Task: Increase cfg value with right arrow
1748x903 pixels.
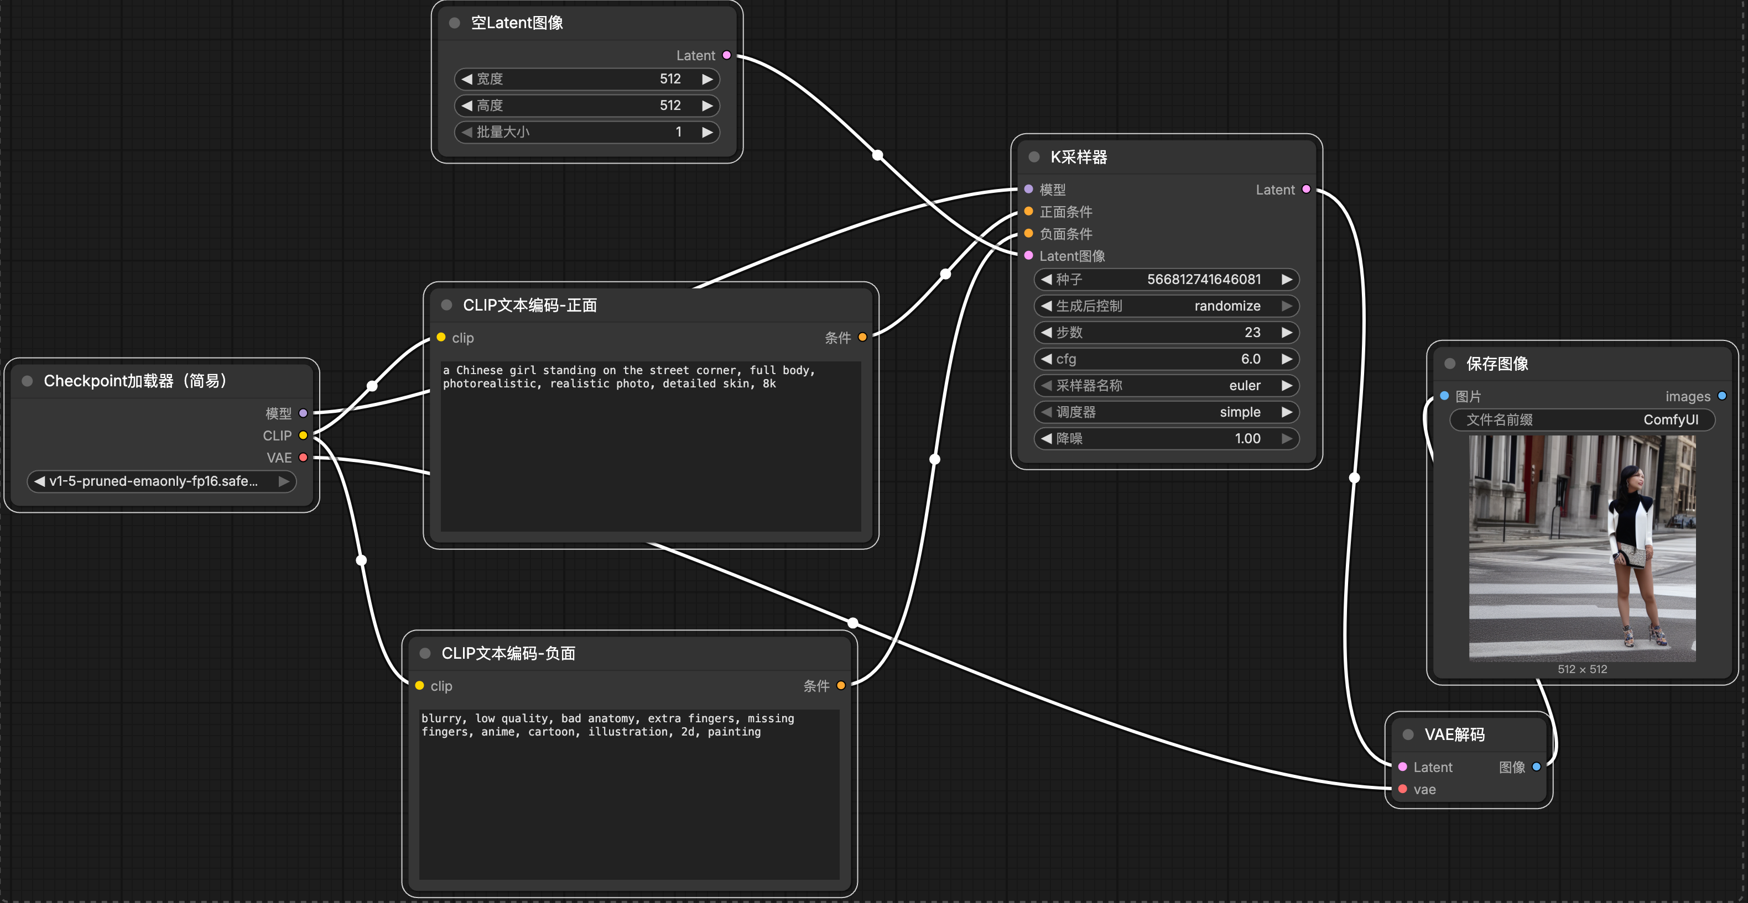Action: click(x=1287, y=359)
